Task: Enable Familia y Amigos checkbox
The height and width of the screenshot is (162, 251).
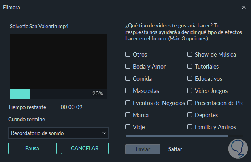Action: pos(190,127)
